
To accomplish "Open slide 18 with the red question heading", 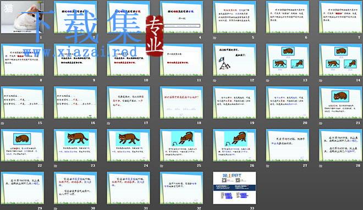I will coord(182,103).
